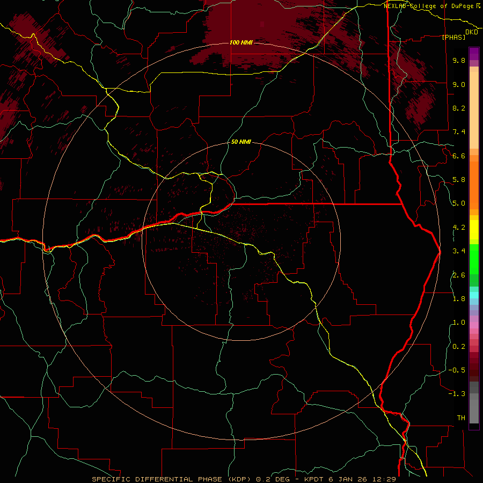Click the 9.8 value on the color scale
This screenshot has width=483, height=483.
click(x=459, y=60)
